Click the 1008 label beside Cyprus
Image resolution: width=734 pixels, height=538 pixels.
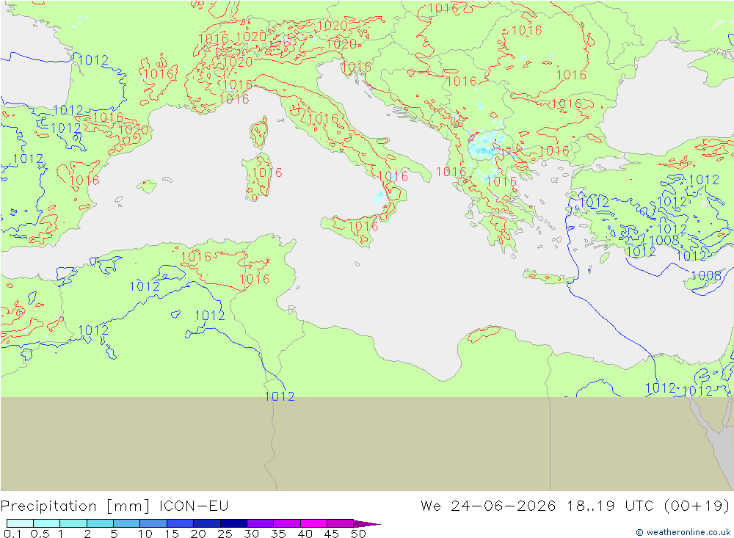pyautogui.click(x=706, y=275)
